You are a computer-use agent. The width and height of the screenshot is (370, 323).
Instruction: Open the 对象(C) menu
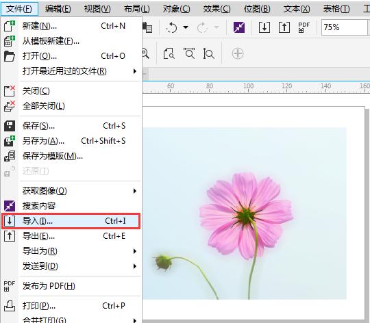point(176,9)
